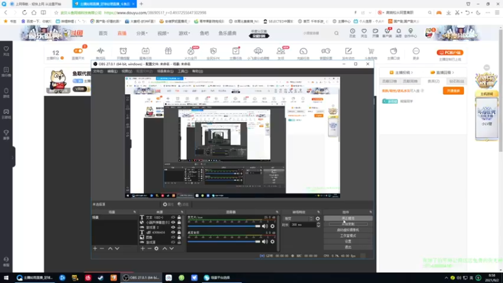
Task: Expand 主播投稿 chevron in right panel
Action: click(412, 72)
